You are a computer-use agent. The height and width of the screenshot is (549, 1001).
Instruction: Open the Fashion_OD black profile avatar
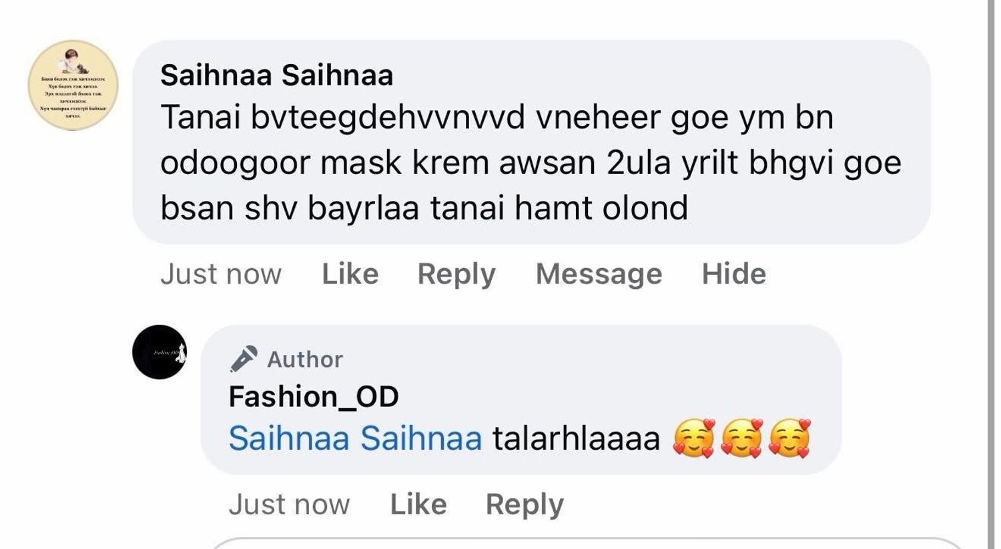(x=159, y=352)
